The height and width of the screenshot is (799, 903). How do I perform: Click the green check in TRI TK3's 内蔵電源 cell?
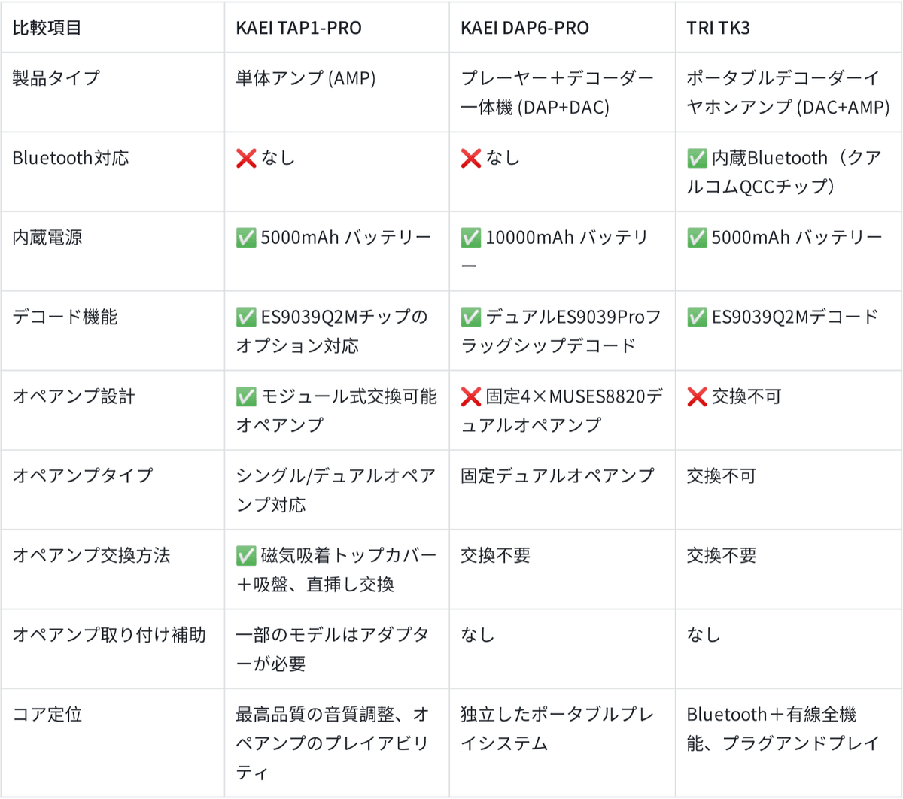[x=697, y=238]
